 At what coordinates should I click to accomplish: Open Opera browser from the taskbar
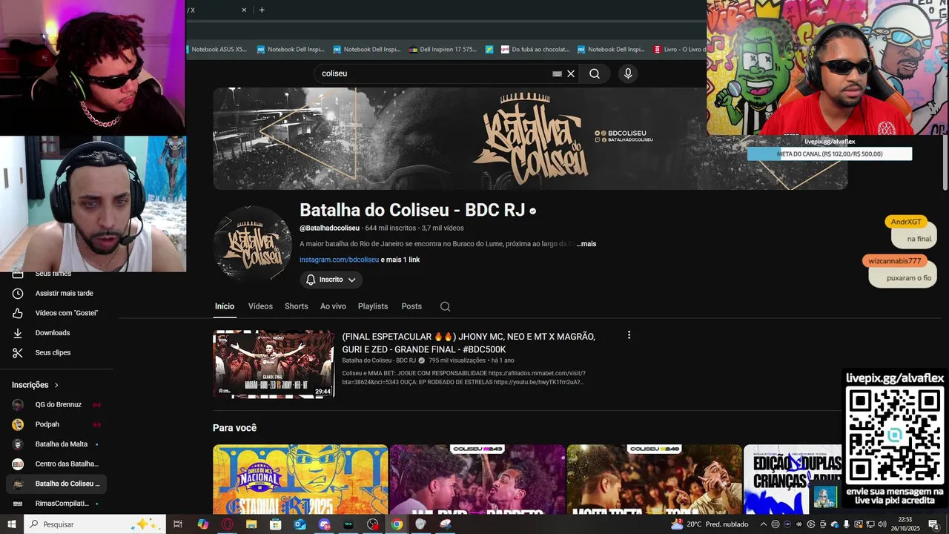227,524
